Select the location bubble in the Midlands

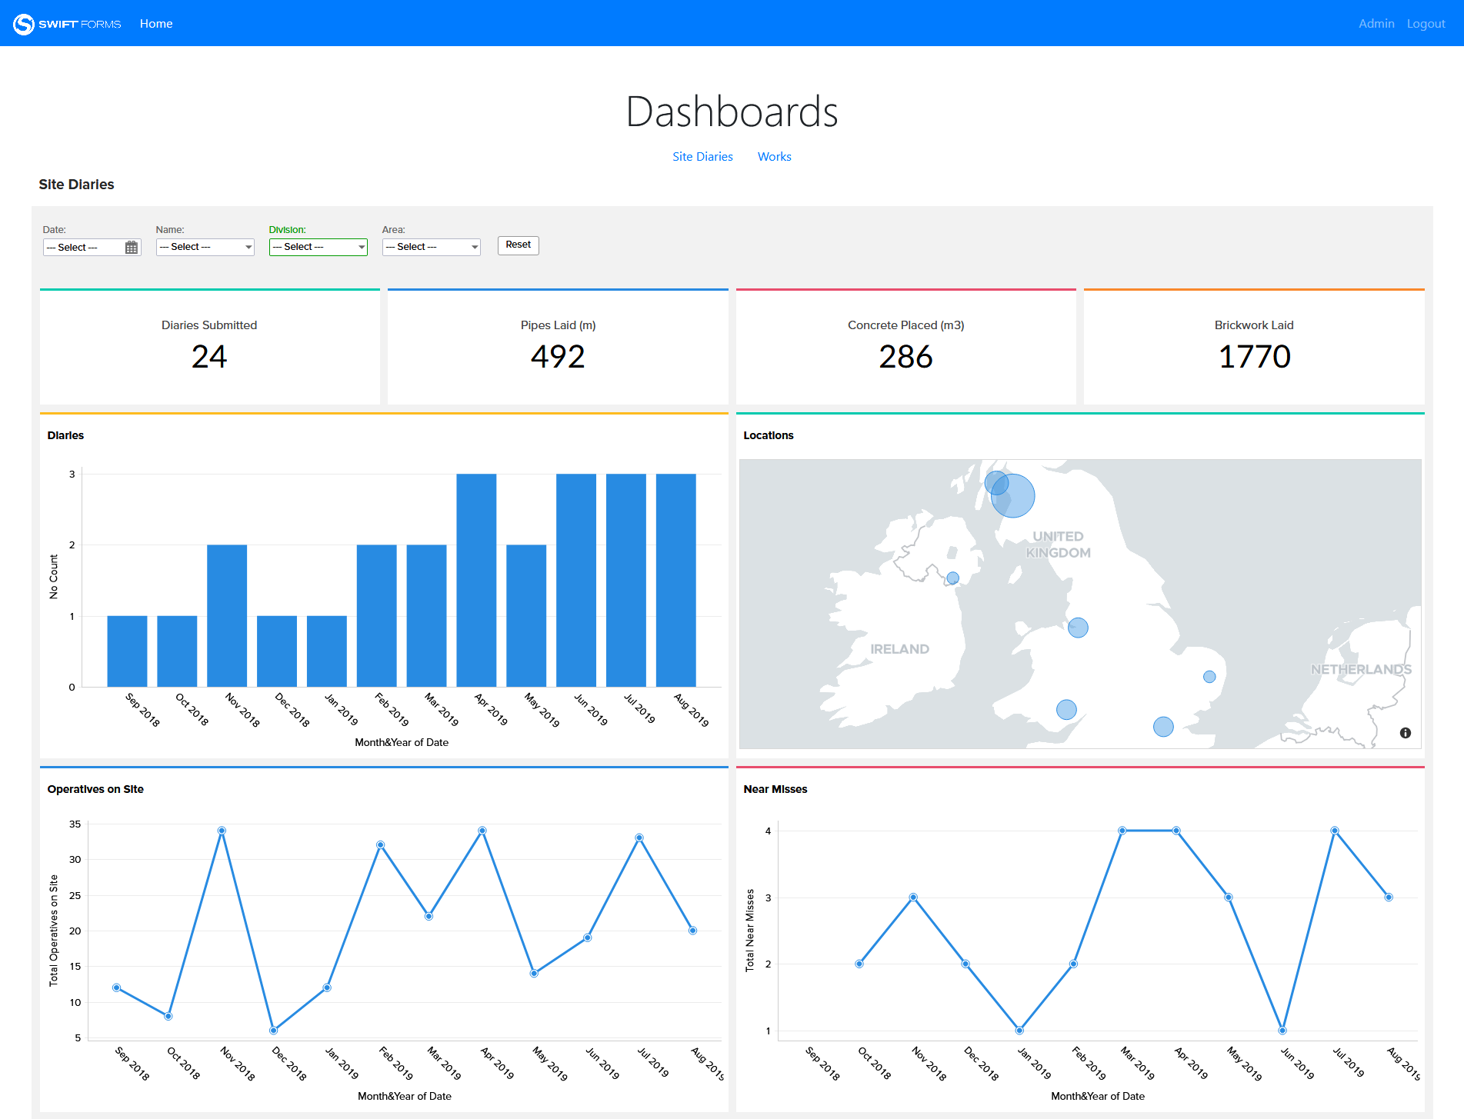point(1079,626)
